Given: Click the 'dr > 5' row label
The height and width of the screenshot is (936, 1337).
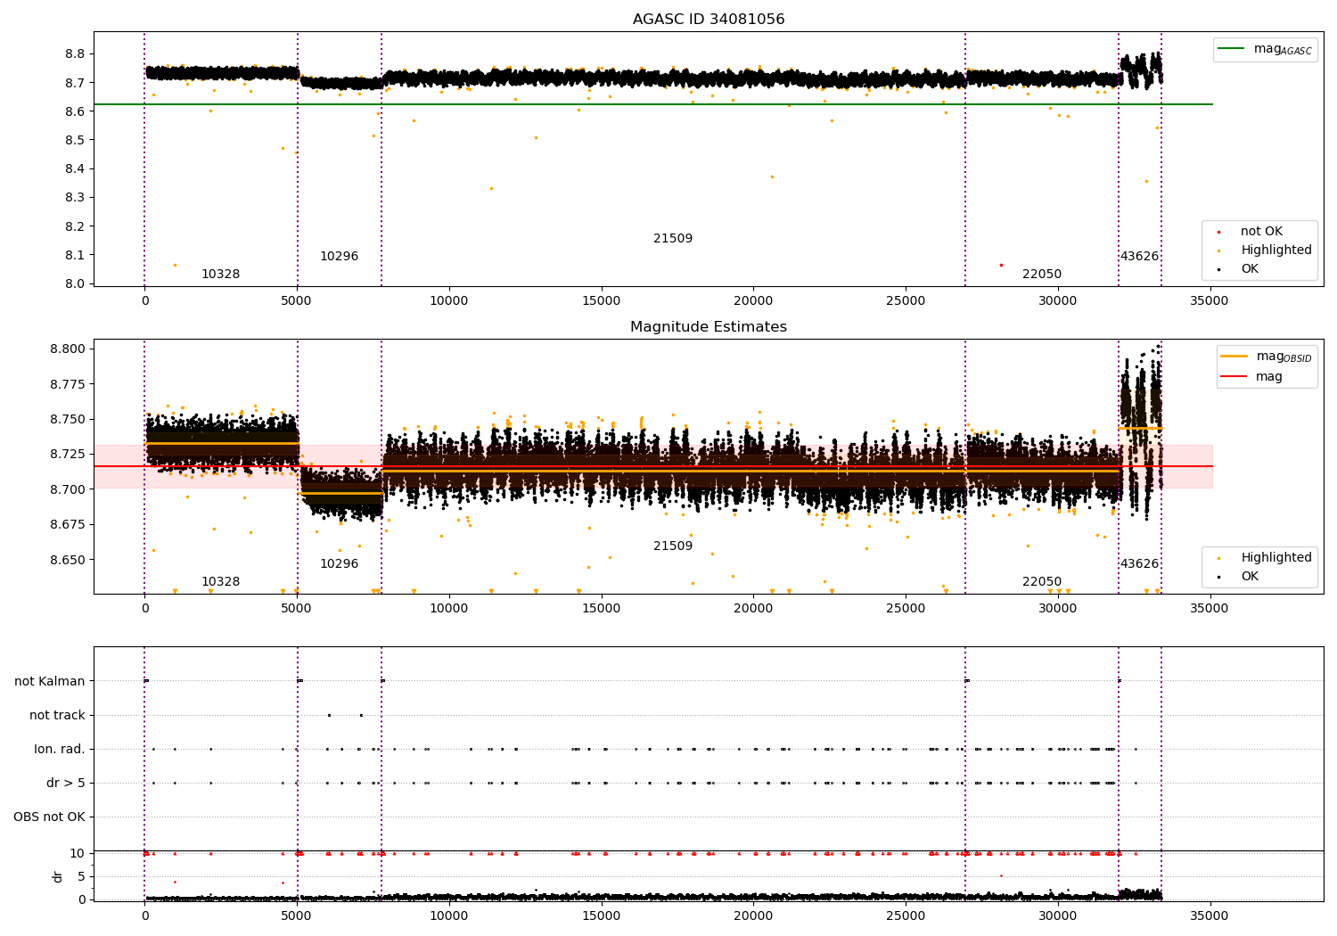Looking at the screenshot, I should (x=66, y=784).
